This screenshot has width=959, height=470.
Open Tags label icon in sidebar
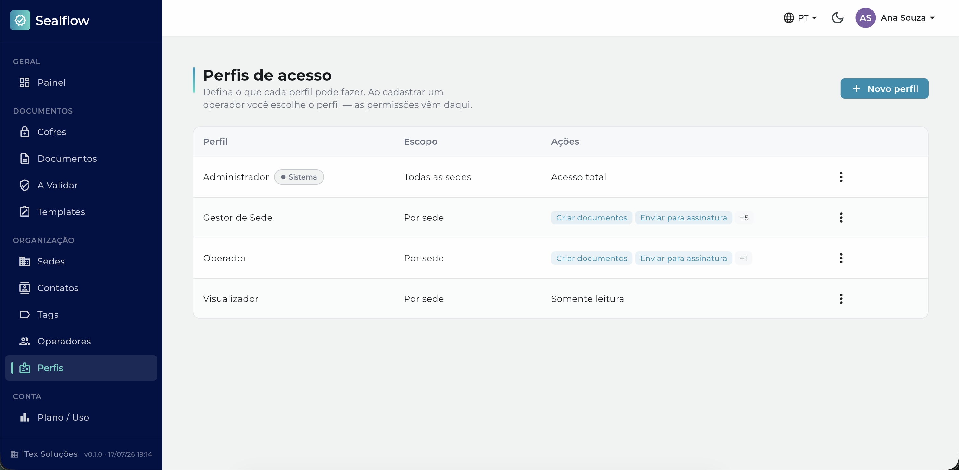pos(24,315)
